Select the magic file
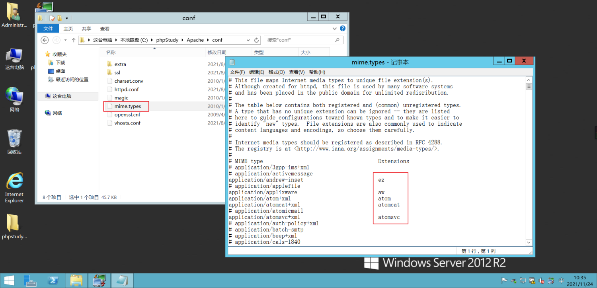The height and width of the screenshot is (288, 597). [121, 98]
